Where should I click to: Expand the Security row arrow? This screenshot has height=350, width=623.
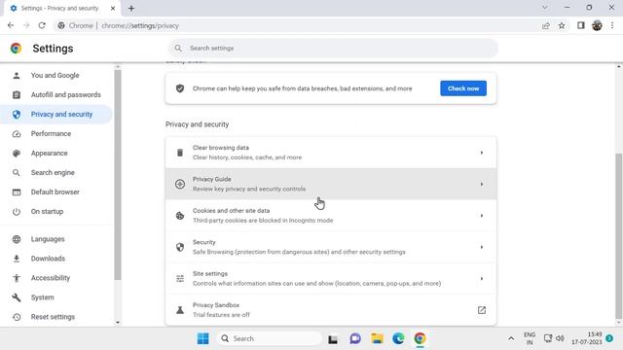pos(482,247)
